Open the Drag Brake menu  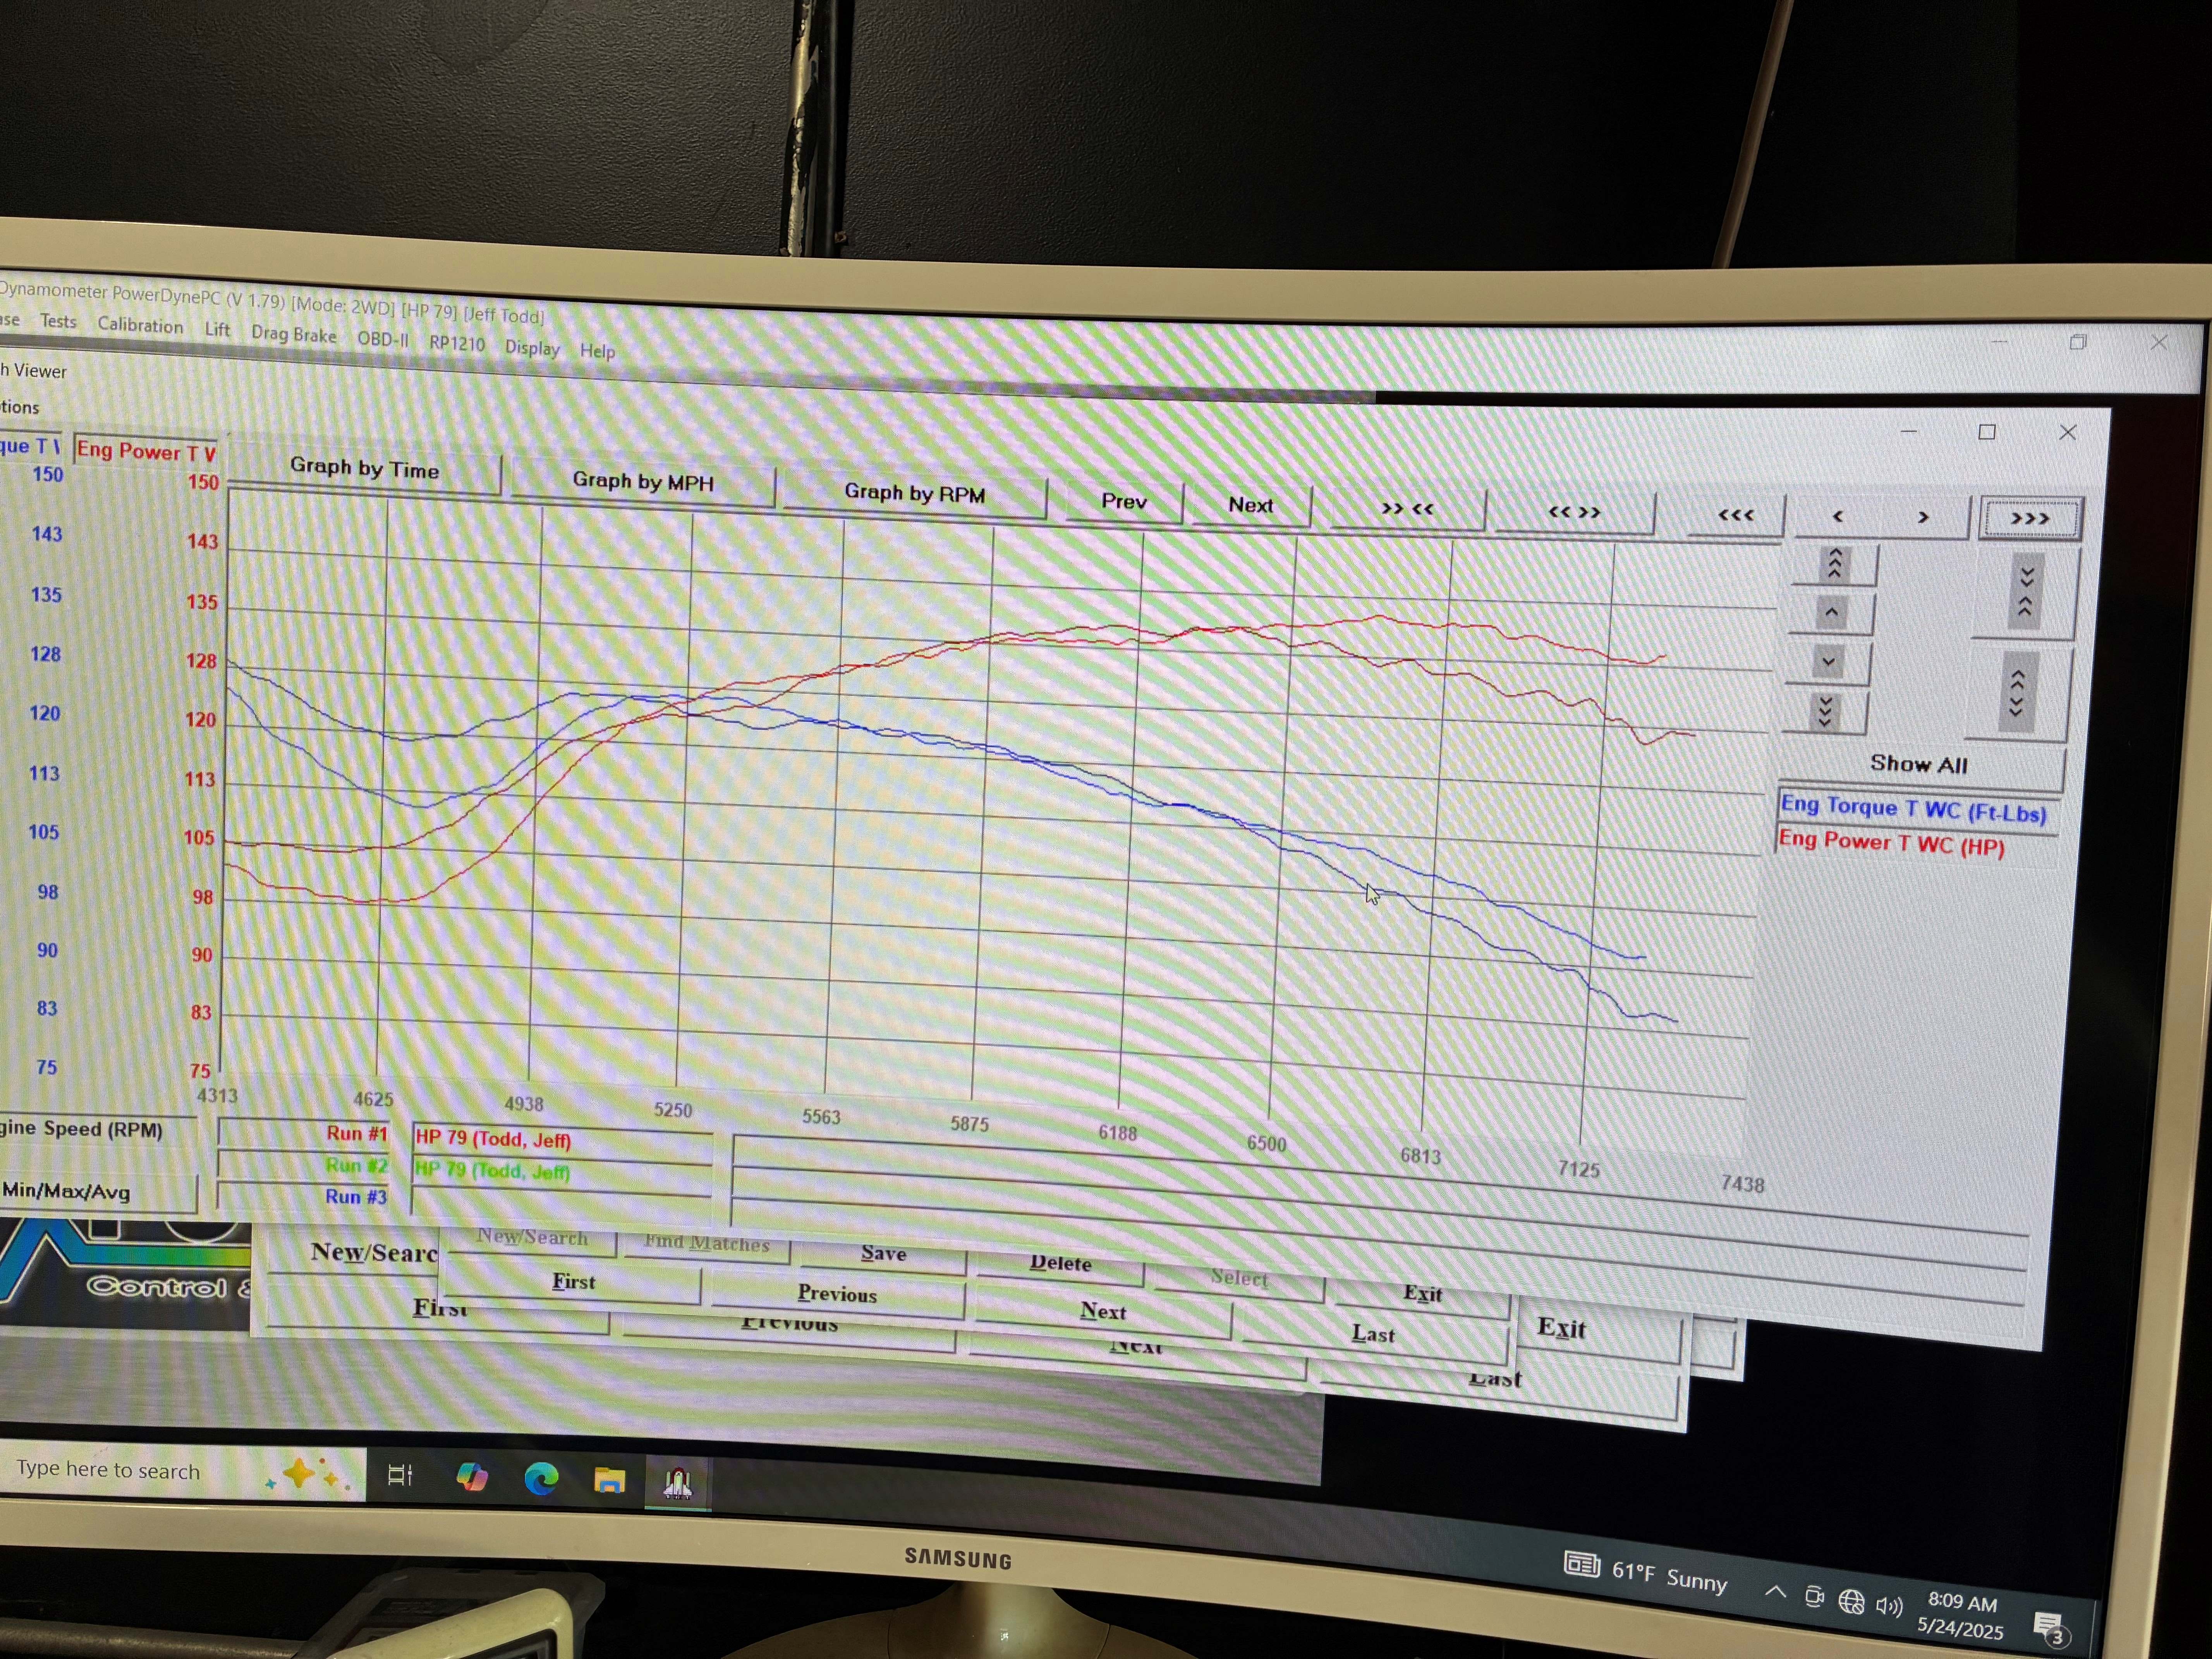(293, 334)
